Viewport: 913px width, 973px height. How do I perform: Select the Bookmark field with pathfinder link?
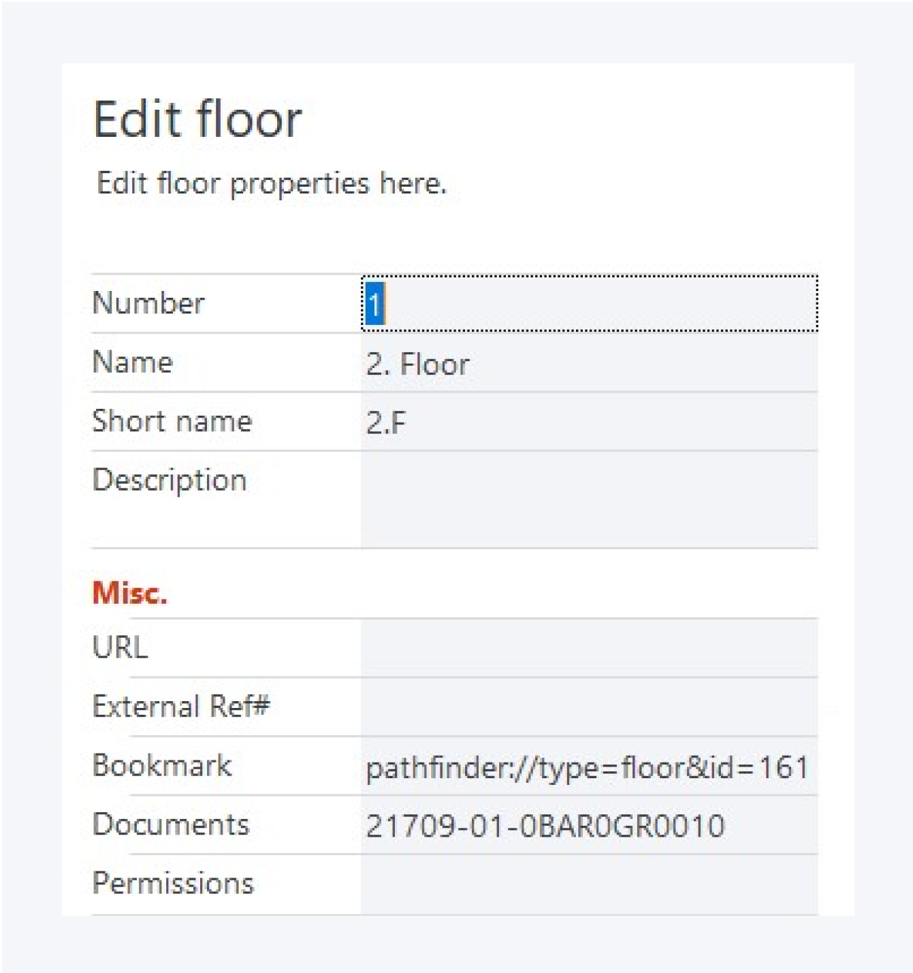[x=587, y=767]
